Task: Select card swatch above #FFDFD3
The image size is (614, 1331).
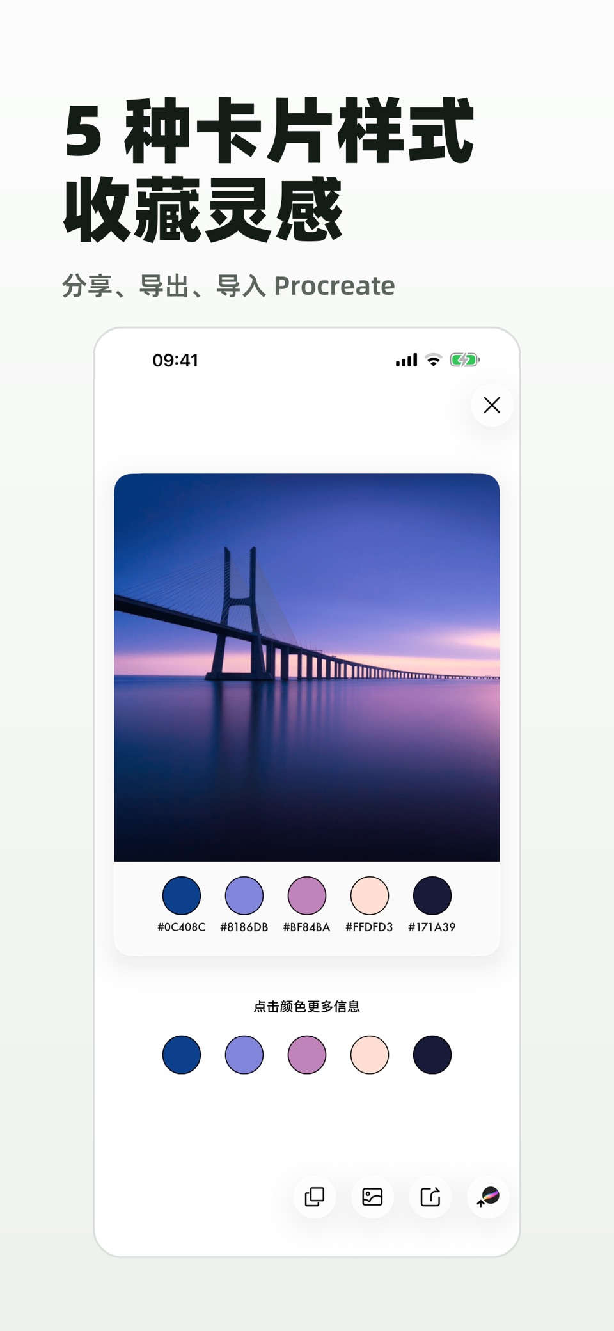Action: (x=370, y=895)
